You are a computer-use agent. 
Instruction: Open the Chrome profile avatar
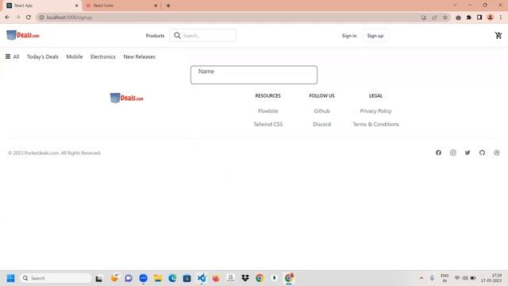(x=491, y=17)
